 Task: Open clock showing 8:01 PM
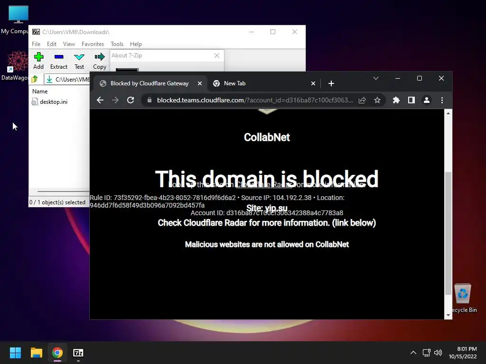click(463, 353)
